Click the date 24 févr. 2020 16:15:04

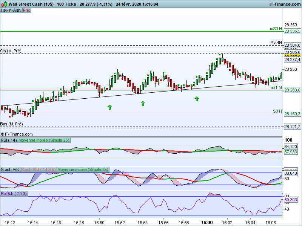(x=137, y=4)
